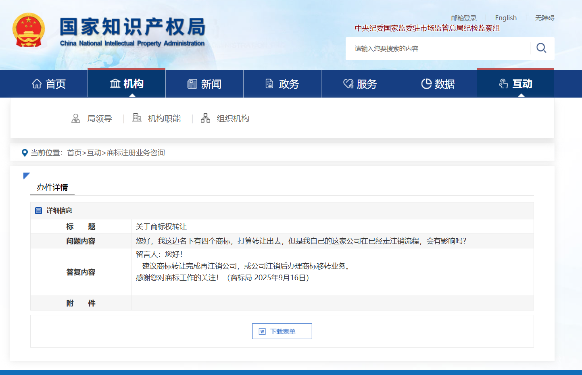The image size is (582, 375).
Task: Open the 机构 navigation menu
Action: pyautogui.click(x=127, y=83)
